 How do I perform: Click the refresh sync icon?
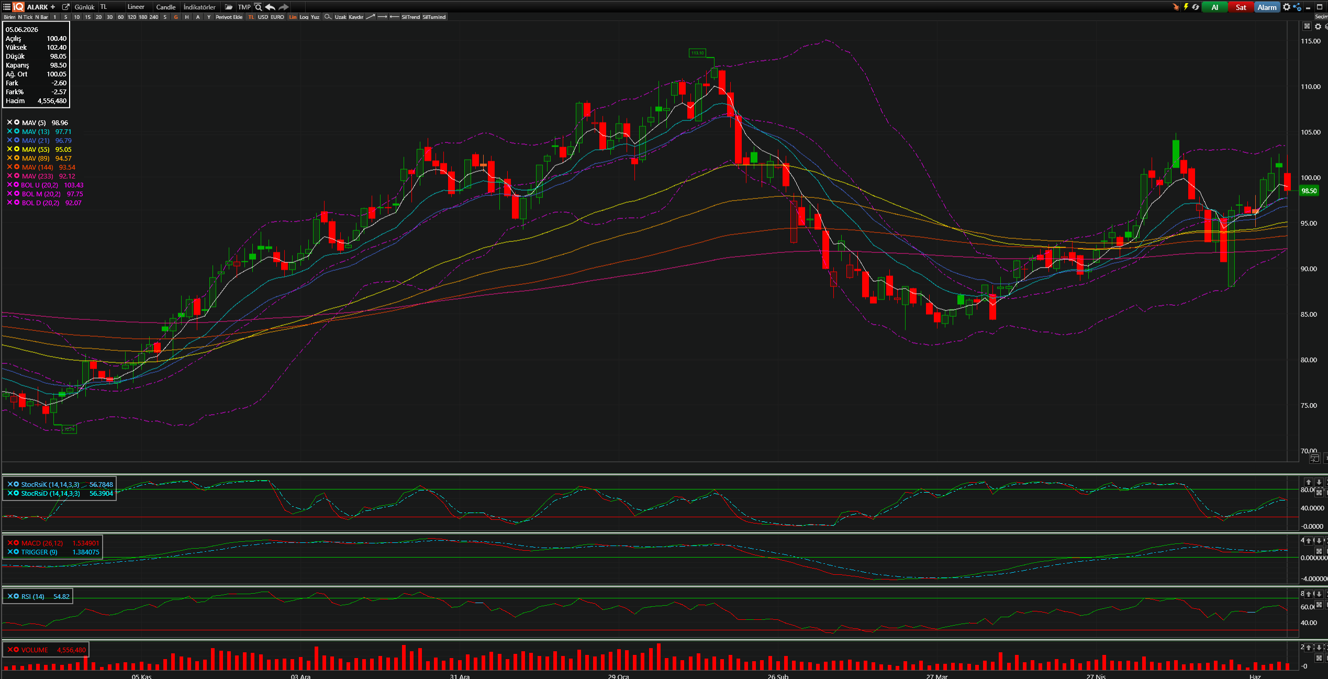[x=1196, y=7]
